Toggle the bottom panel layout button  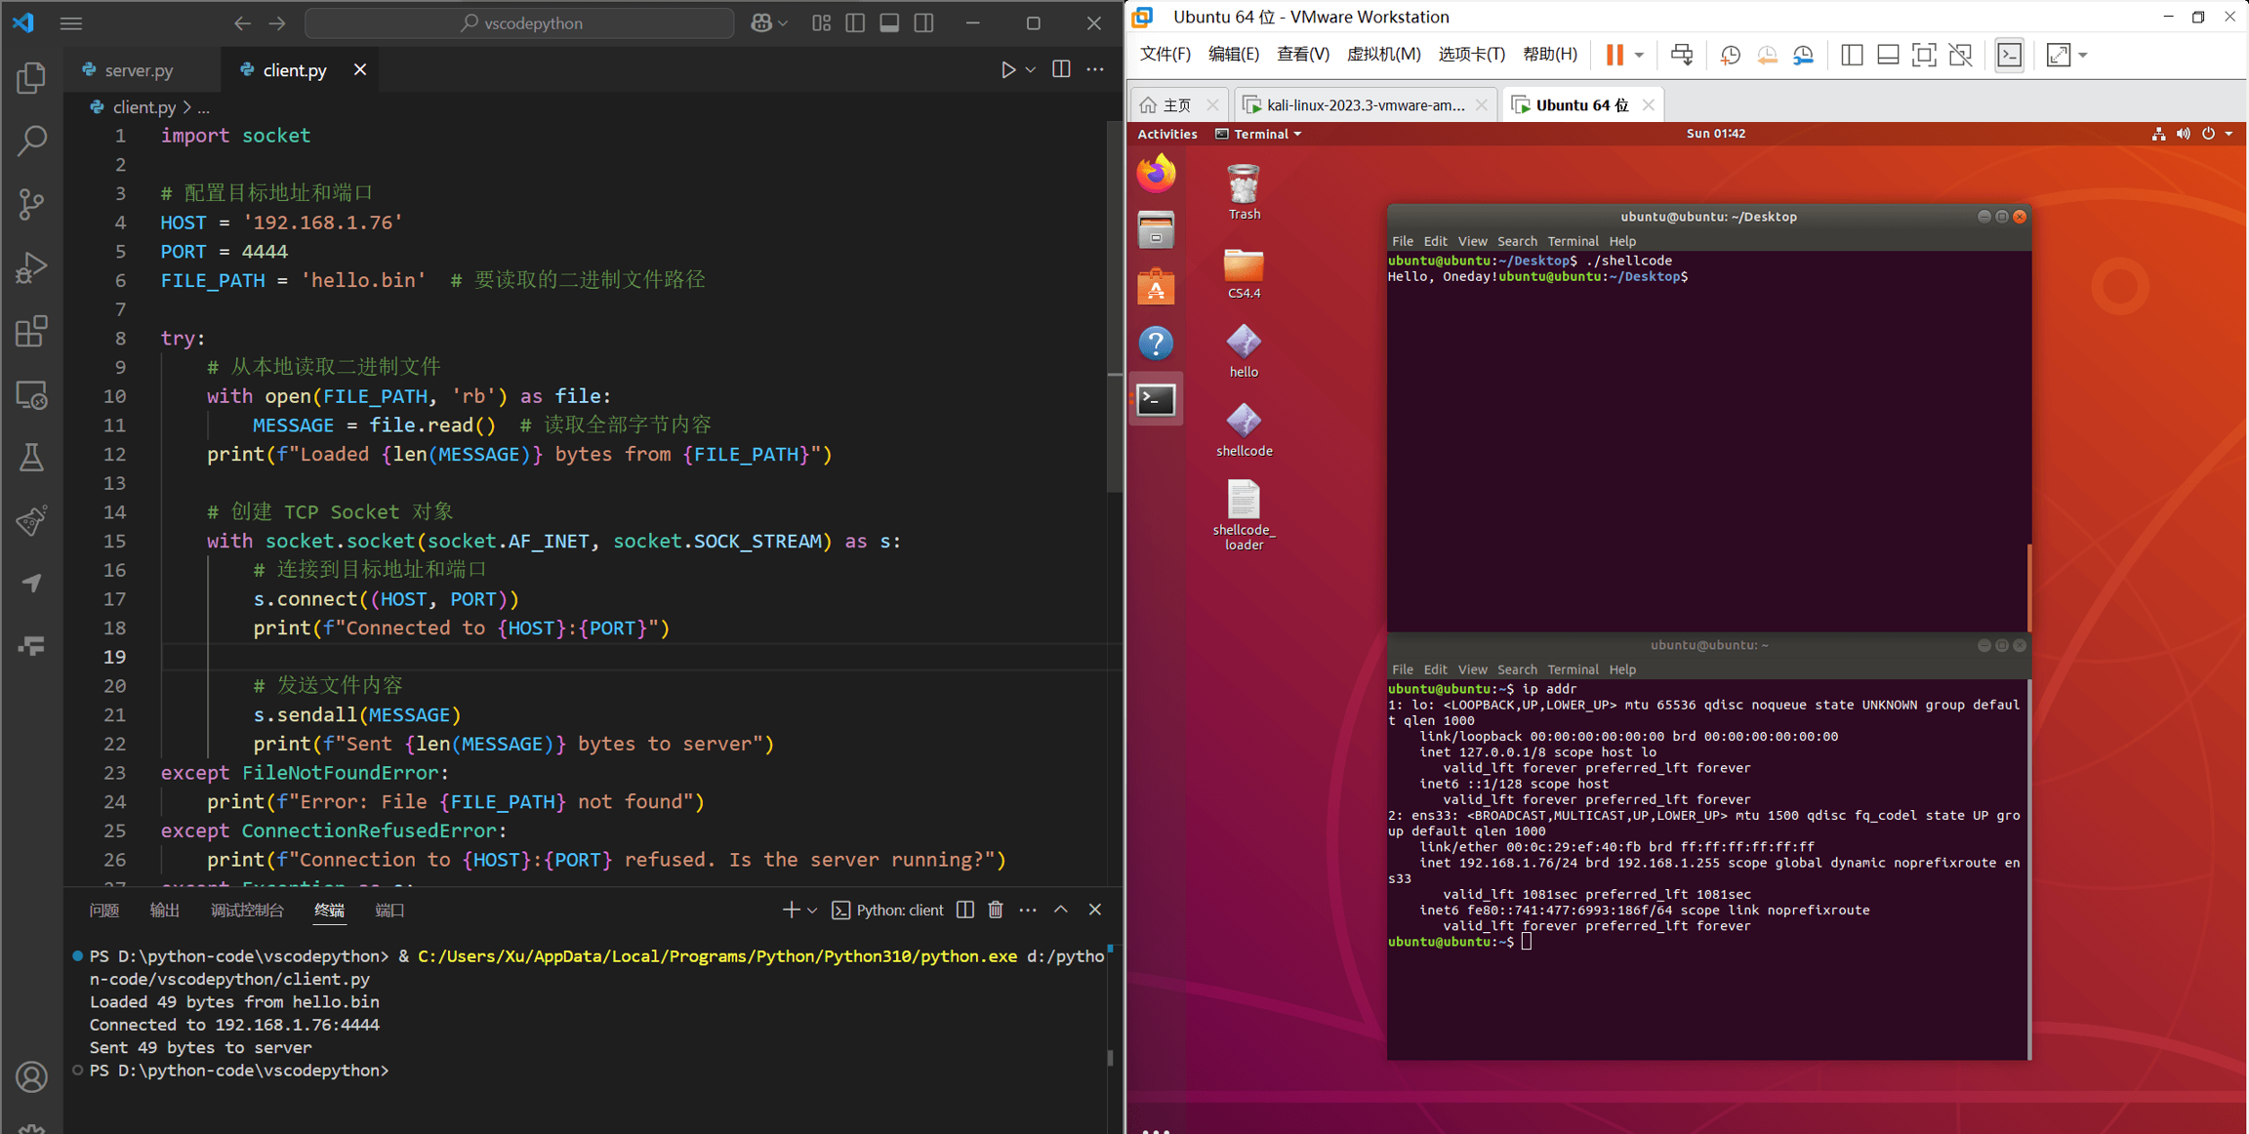[889, 23]
